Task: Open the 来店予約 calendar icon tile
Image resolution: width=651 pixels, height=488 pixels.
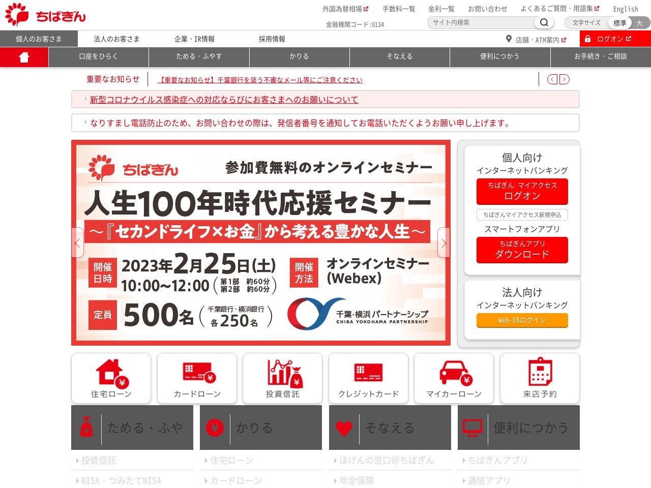Action: pyautogui.click(x=540, y=378)
